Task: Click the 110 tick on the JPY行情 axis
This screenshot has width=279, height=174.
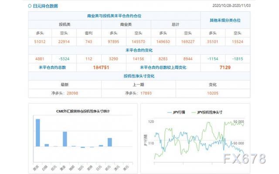Action: coord(151,143)
